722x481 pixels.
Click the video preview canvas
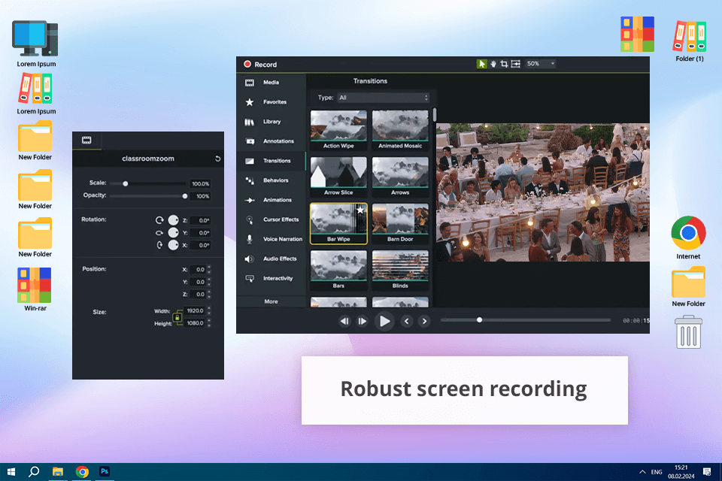tap(543, 192)
